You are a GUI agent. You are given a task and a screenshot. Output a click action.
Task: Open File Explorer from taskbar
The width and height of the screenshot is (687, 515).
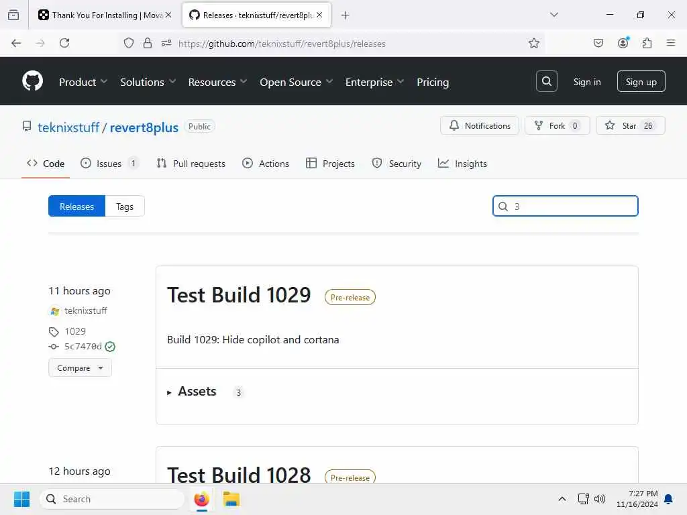(231, 499)
